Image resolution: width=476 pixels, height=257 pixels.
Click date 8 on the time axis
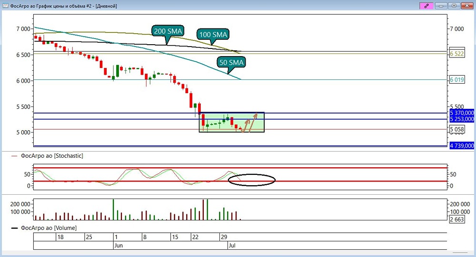(x=145, y=237)
